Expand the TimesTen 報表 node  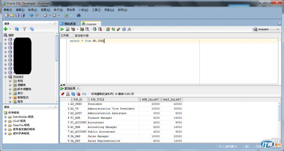[5, 125]
